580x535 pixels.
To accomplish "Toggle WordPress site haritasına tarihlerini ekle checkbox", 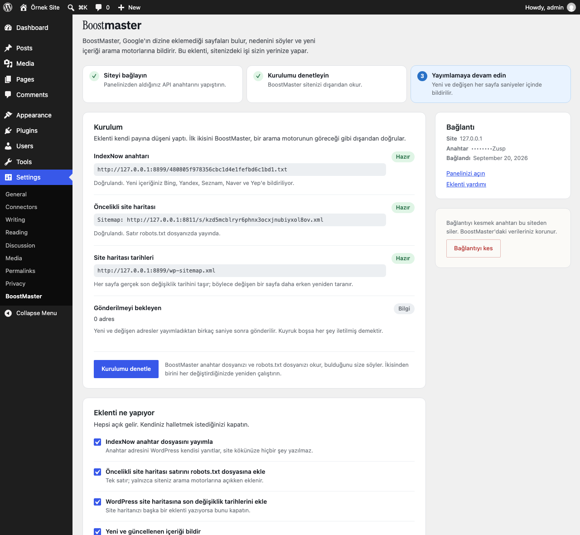I will (97, 502).
